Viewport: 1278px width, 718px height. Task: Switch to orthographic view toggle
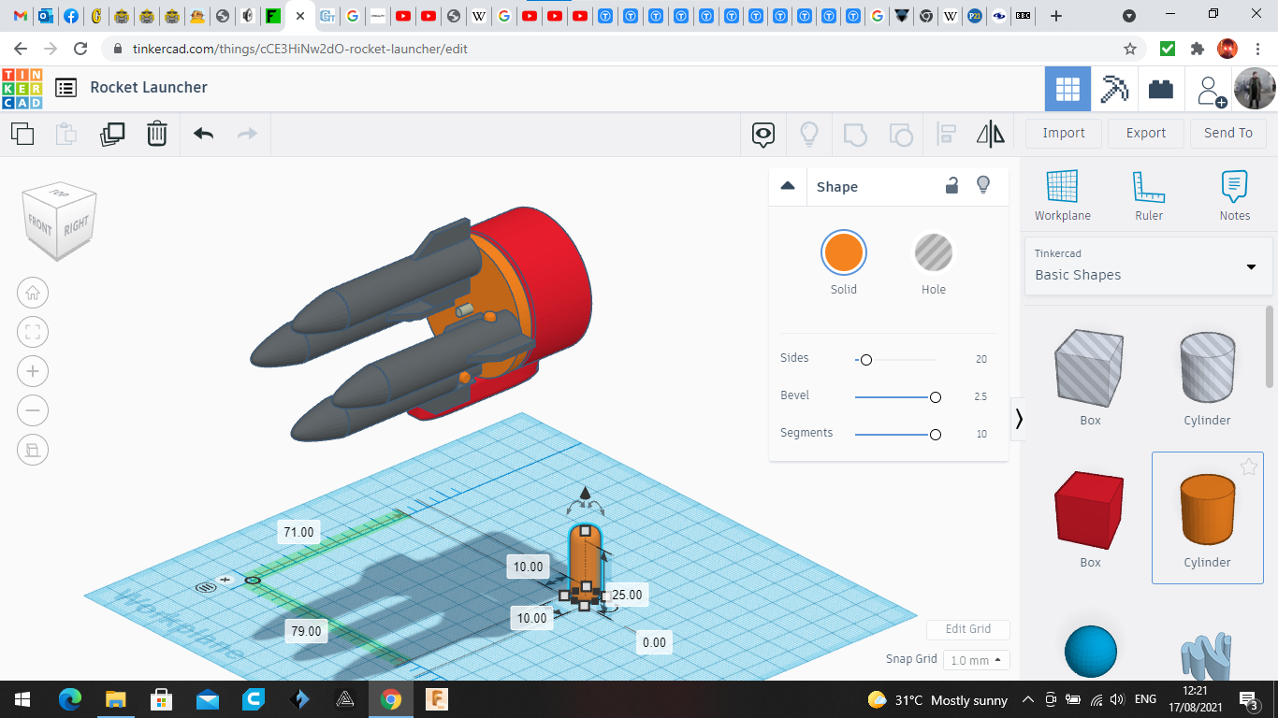pyautogui.click(x=33, y=450)
